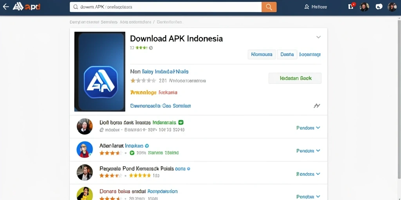Viewport: 401px width, 200px height.
Task: Open the breadcrumb path above the card
Action: click(126, 22)
